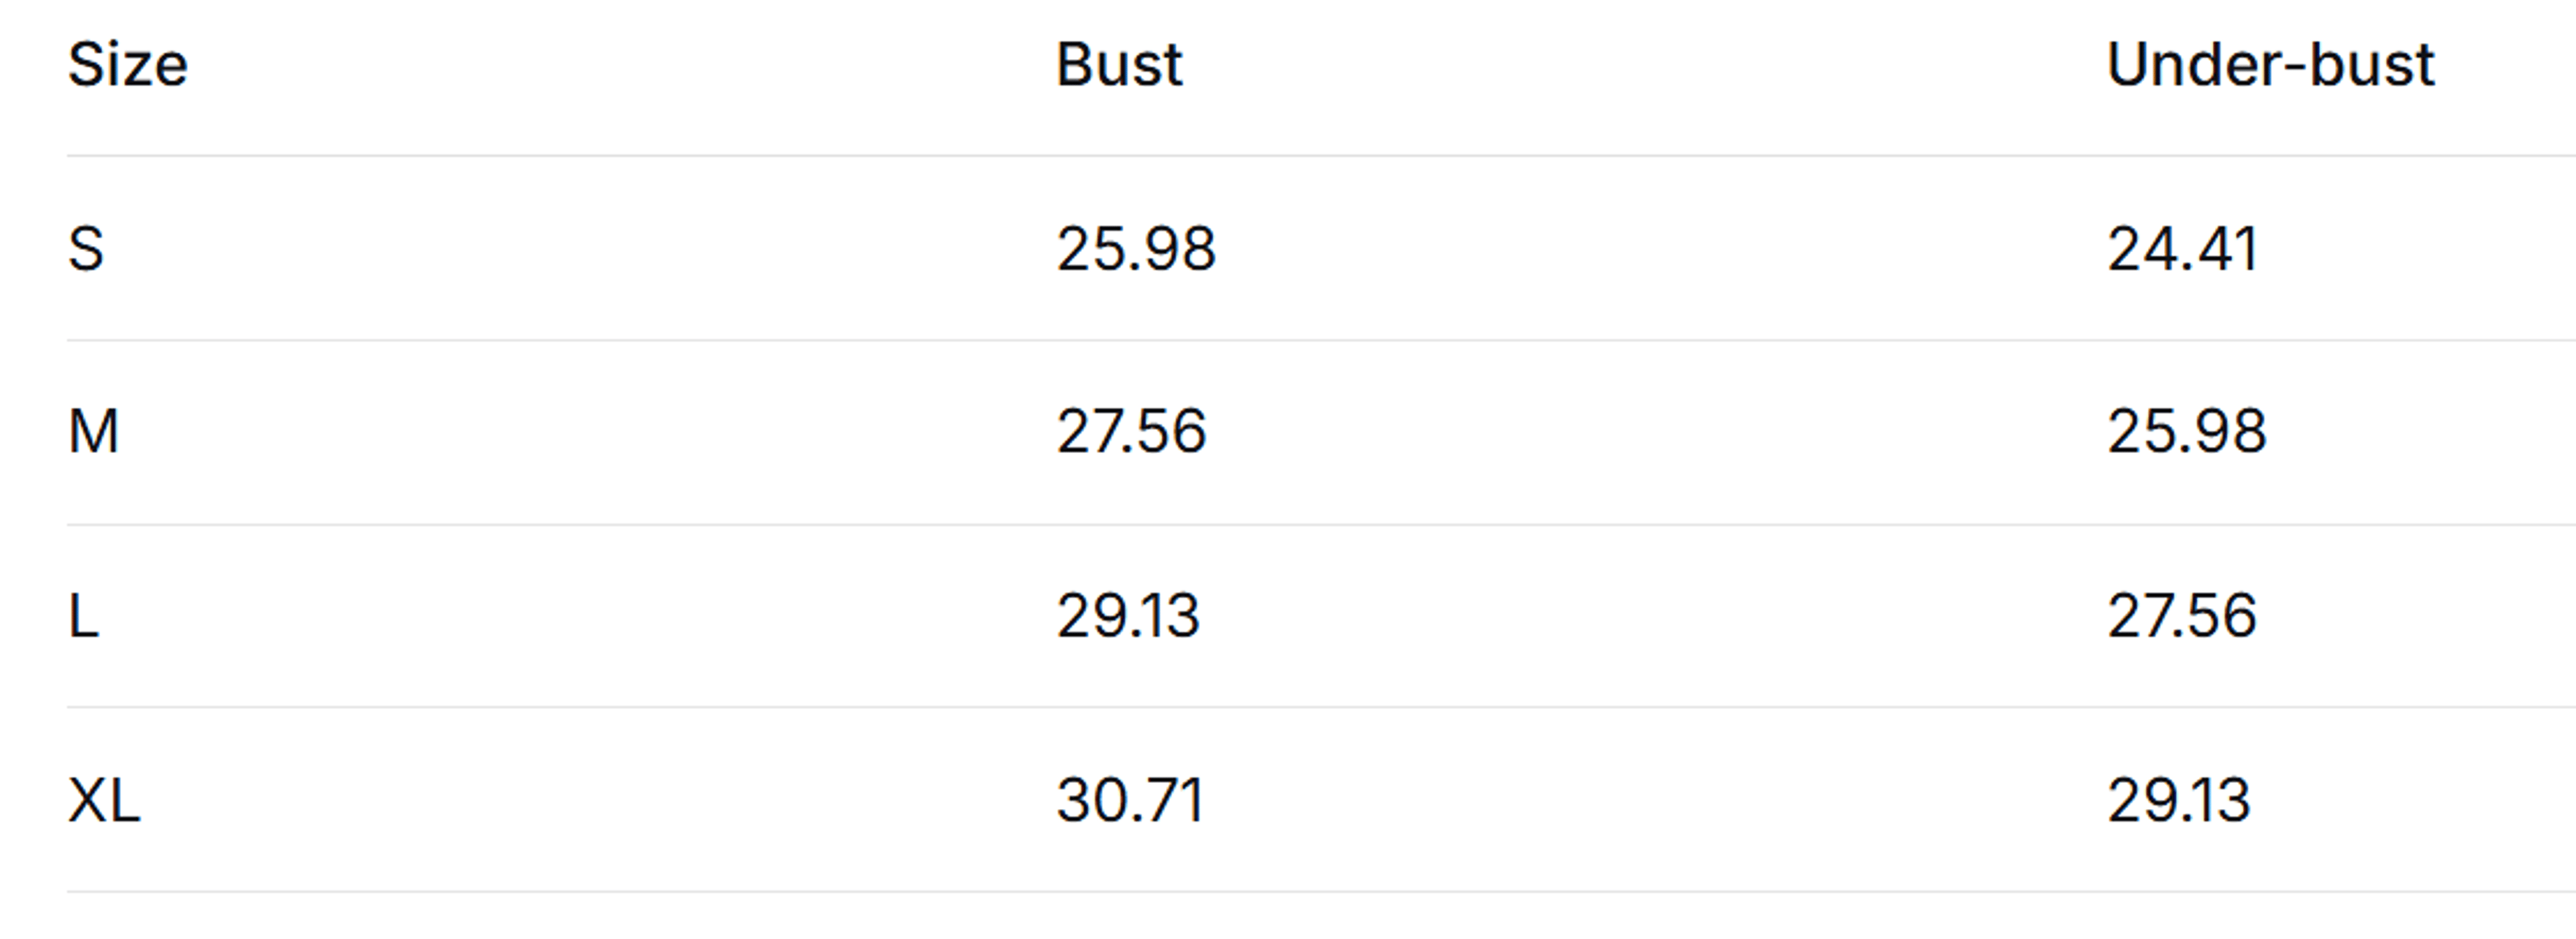Viewport: 2576px width, 939px height.
Task: Click the M under-bust value 25.98
Action: [2186, 432]
